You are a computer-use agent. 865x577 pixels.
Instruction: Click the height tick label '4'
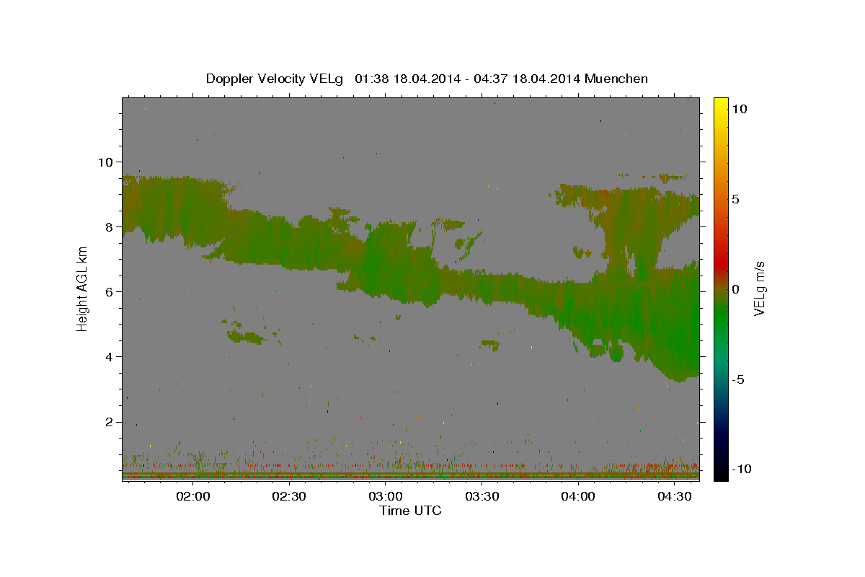110,357
